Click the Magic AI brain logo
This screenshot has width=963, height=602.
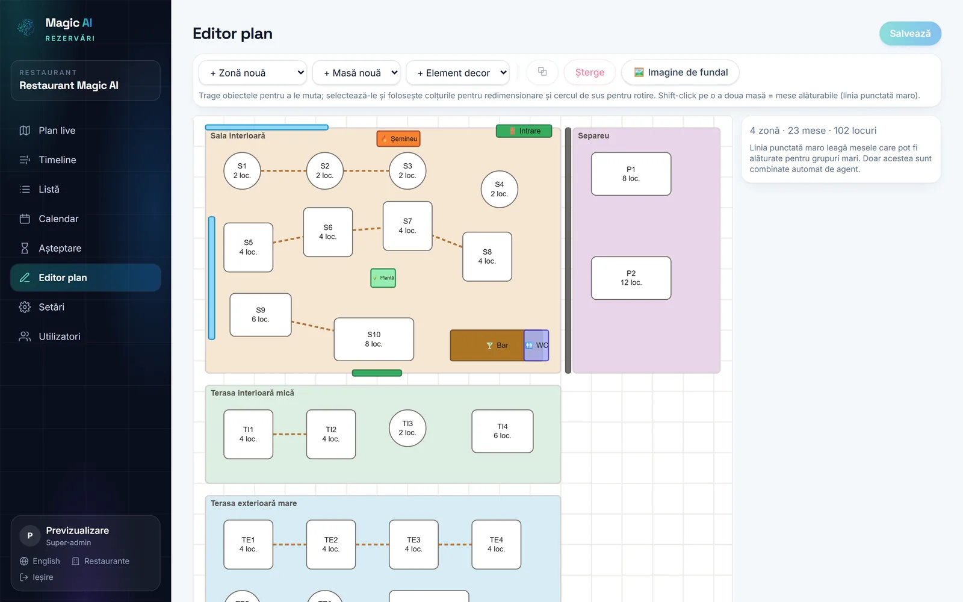(x=26, y=27)
